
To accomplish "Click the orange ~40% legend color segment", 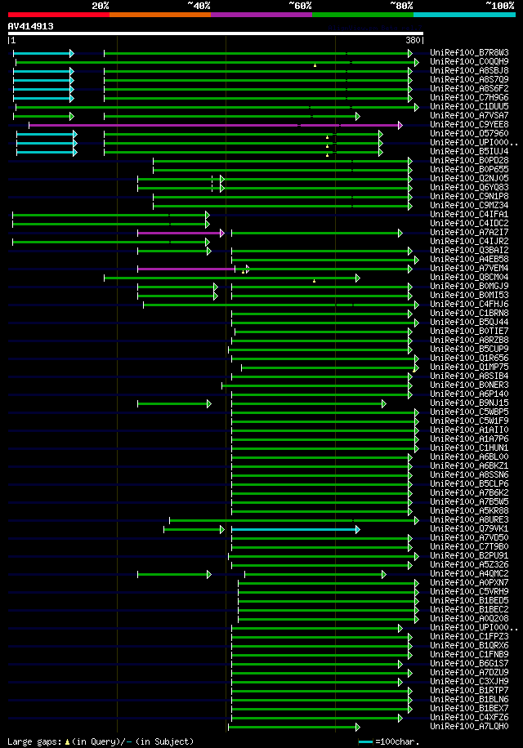I will coord(160,15).
